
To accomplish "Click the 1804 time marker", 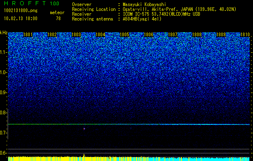I will pyautogui.click(x=101, y=35).
